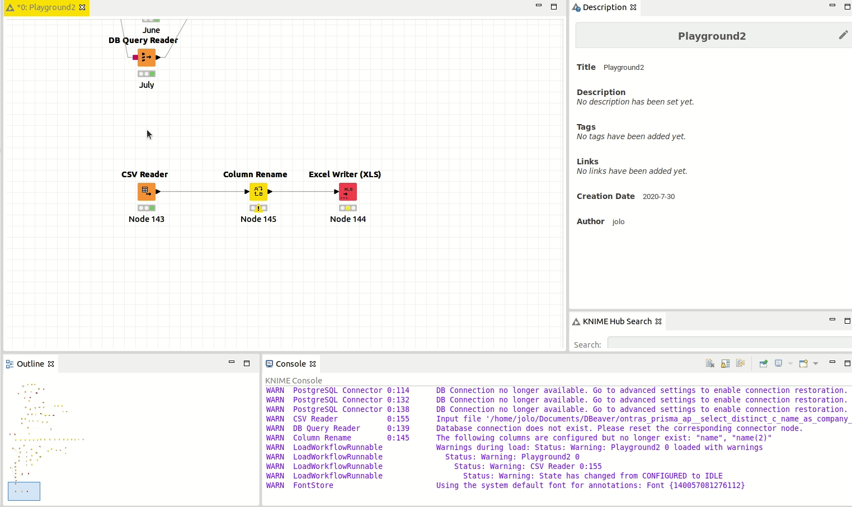Click the Open Console icon

pos(803,363)
